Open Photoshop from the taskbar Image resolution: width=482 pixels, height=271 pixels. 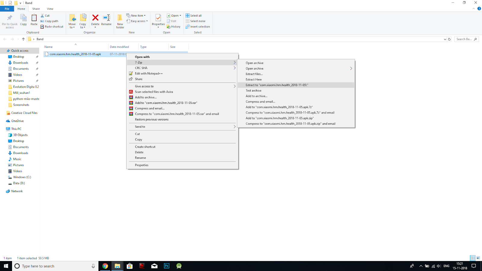tap(167, 266)
